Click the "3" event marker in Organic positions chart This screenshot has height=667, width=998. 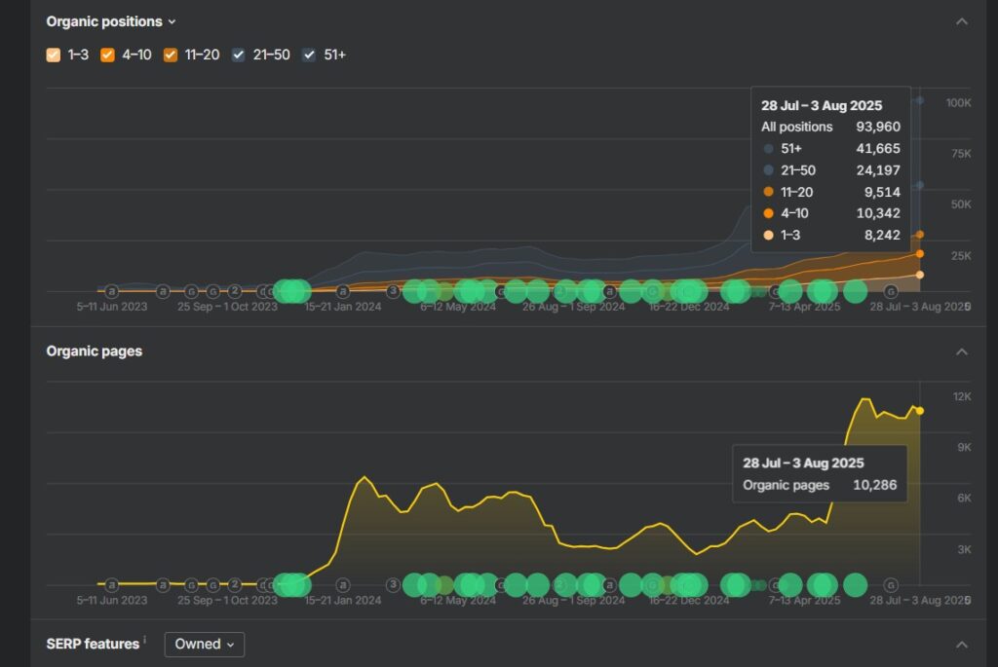pyautogui.click(x=393, y=290)
